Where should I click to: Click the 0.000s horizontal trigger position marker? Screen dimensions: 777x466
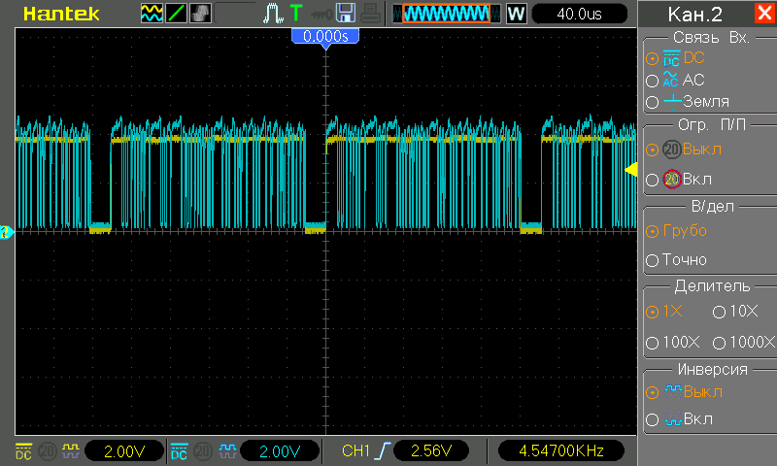tap(325, 36)
